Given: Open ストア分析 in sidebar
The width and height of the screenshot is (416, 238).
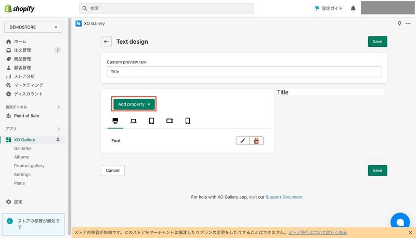Looking at the screenshot, I should click(x=24, y=76).
